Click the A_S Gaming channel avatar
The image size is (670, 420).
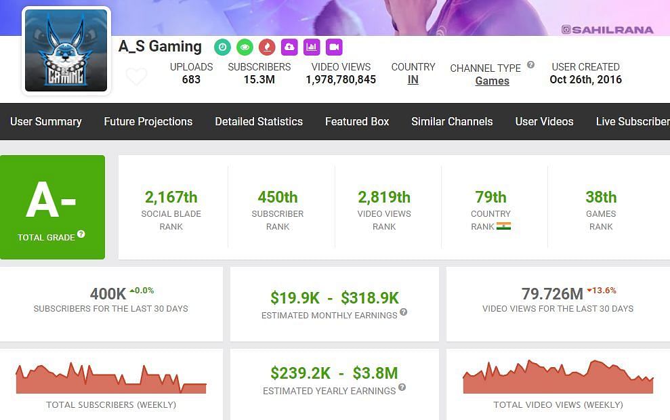[66, 51]
